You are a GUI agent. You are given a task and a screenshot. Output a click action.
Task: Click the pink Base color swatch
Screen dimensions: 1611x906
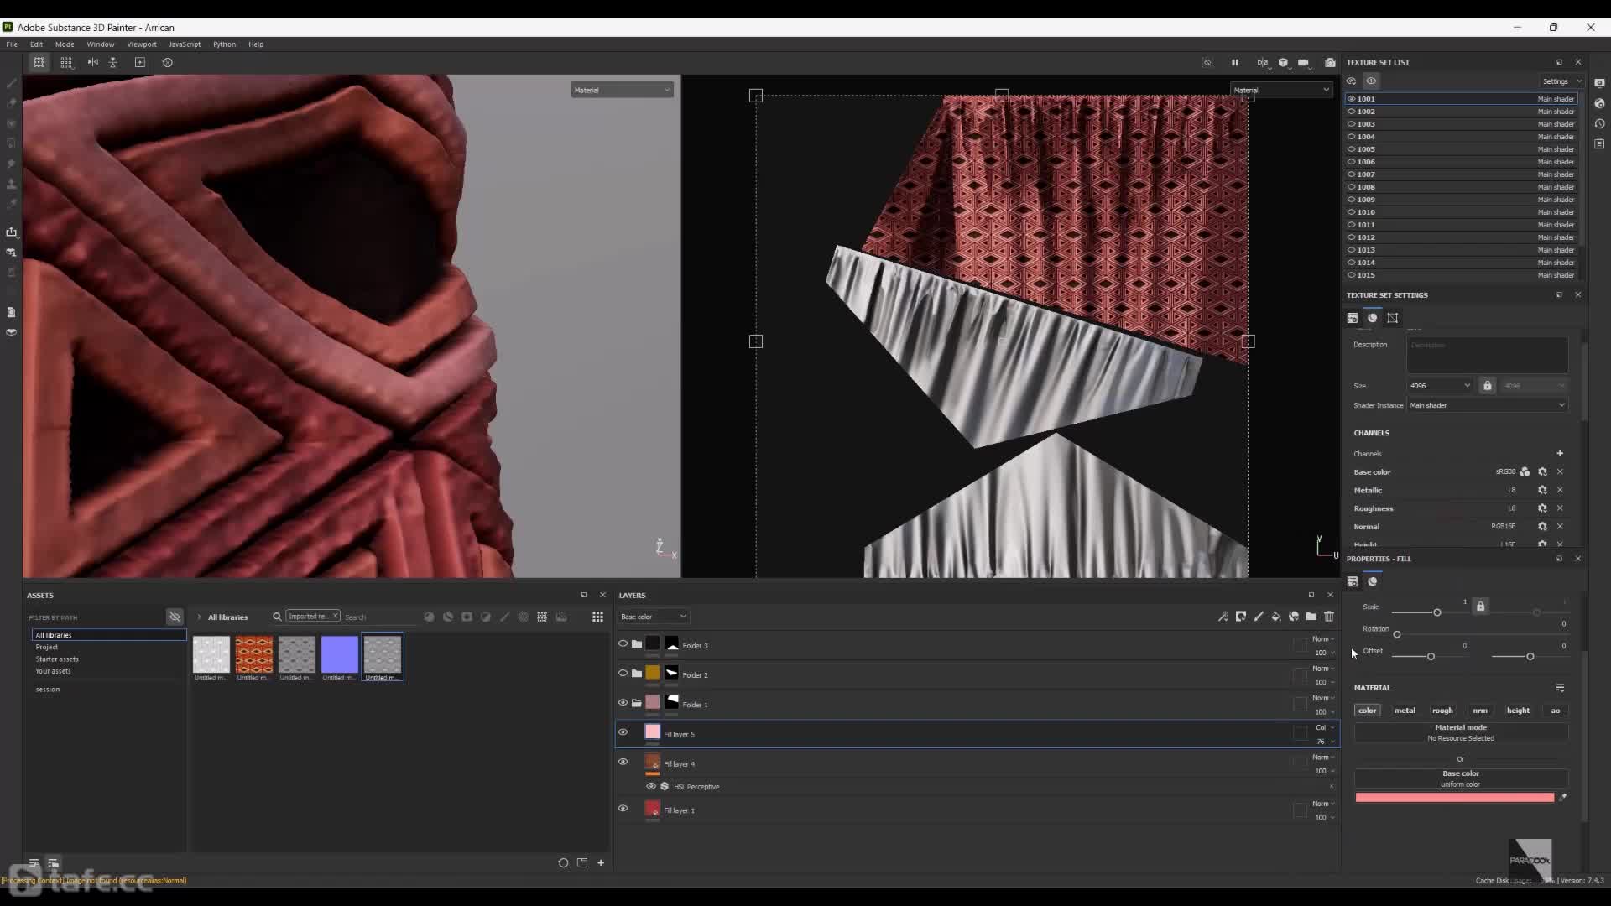1454,798
